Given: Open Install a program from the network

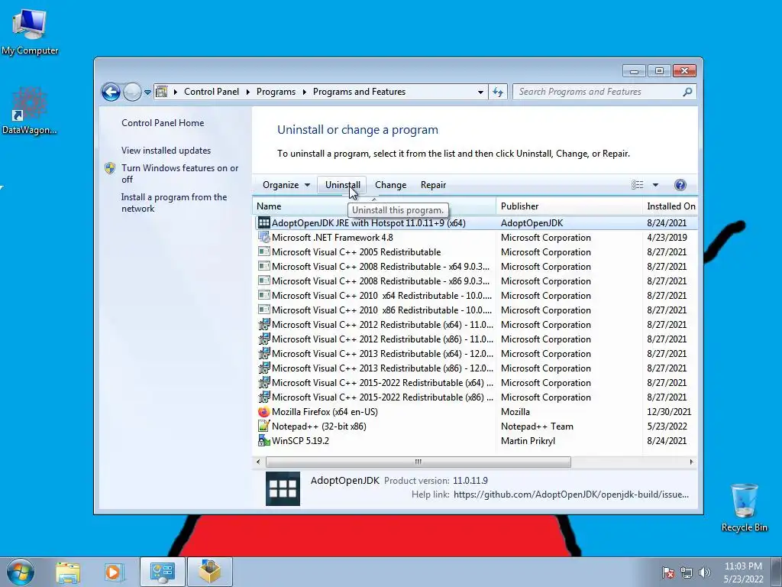Looking at the screenshot, I should click(174, 203).
